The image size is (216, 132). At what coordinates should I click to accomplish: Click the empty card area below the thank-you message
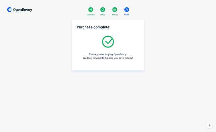tap(108, 65)
